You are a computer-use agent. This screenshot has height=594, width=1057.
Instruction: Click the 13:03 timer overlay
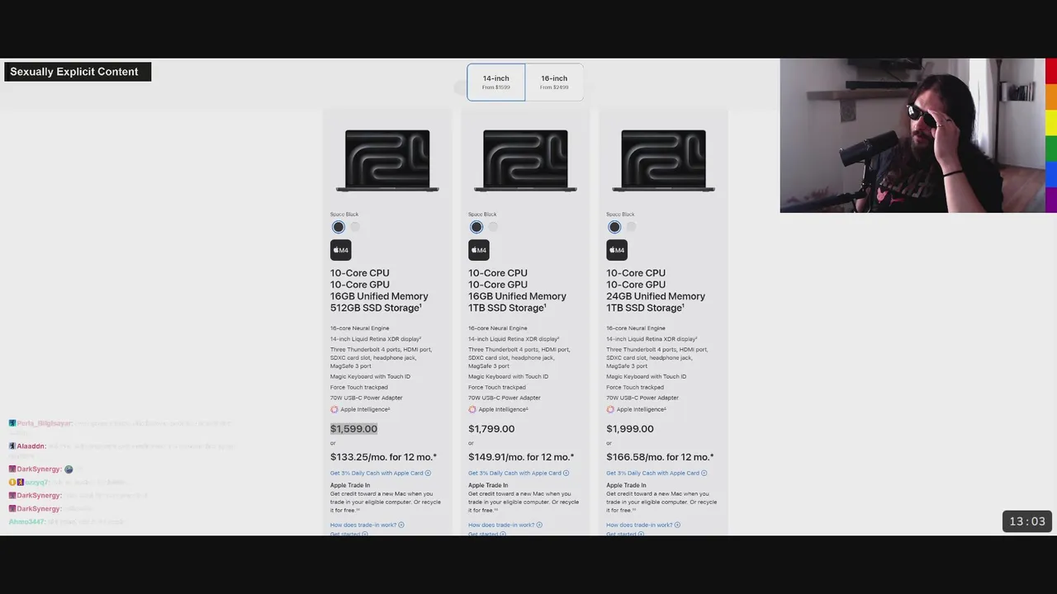tap(1027, 521)
